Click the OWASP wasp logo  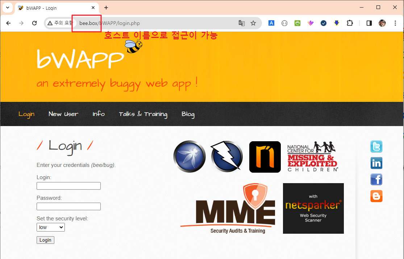coord(189,156)
